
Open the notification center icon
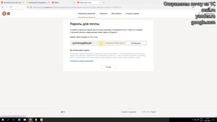213,120
